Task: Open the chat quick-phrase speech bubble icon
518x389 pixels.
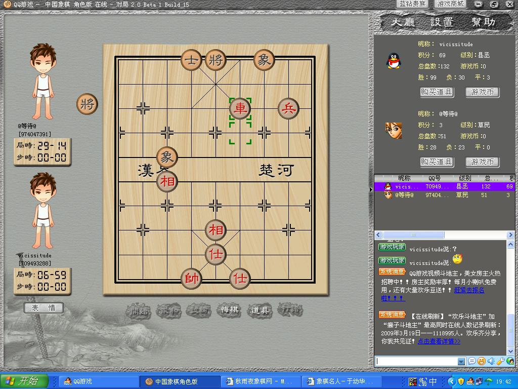Action: [472, 361]
